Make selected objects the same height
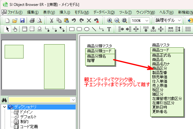Image resolution: width=193 pixels, height=129 pixels. pos(178,29)
